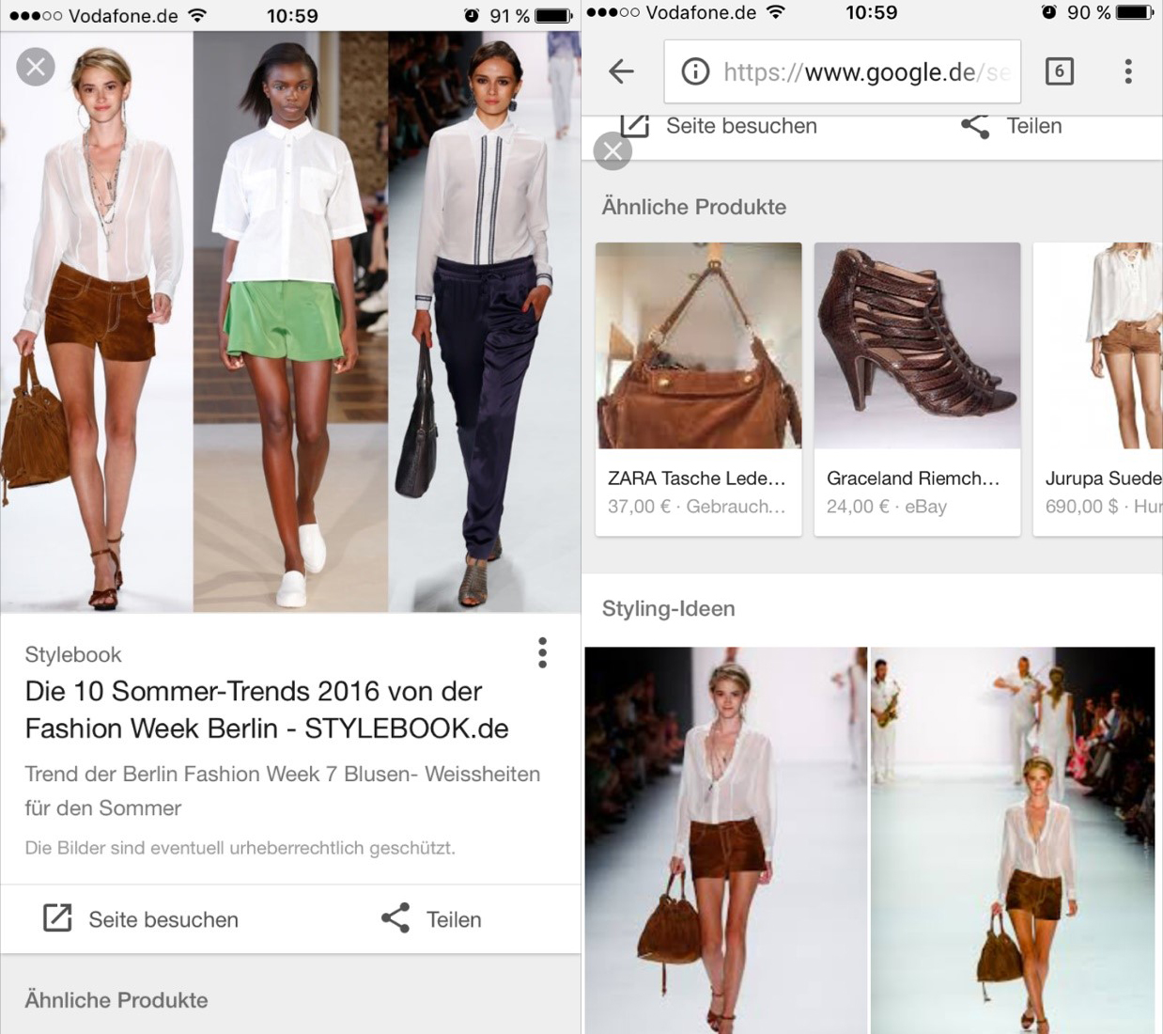Tap the back arrow in browser toolbar

coord(621,71)
